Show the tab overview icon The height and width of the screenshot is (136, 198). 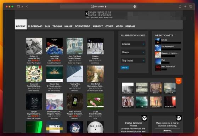click(x=191, y=6)
